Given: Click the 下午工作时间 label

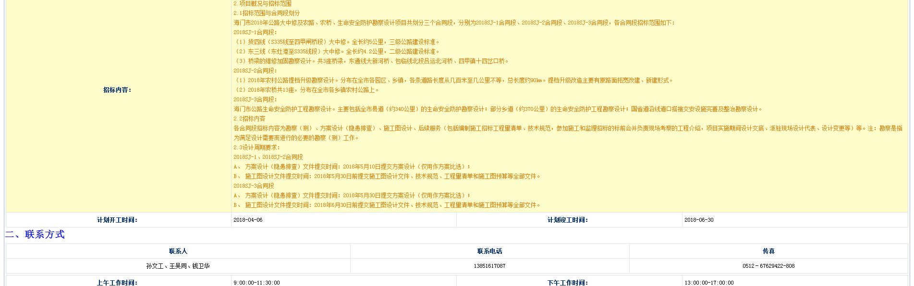Looking at the screenshot, I should click(568, 283).
